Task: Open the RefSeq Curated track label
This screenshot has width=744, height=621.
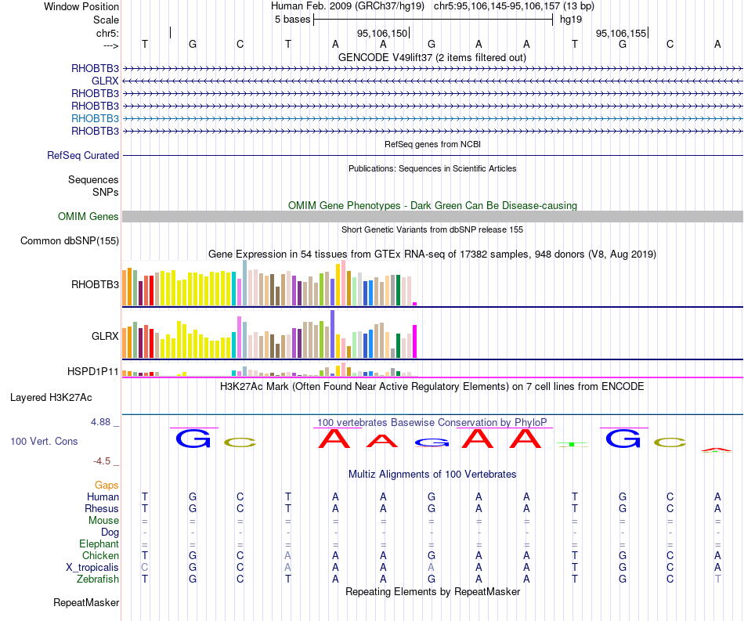Action: click(83, 155)
